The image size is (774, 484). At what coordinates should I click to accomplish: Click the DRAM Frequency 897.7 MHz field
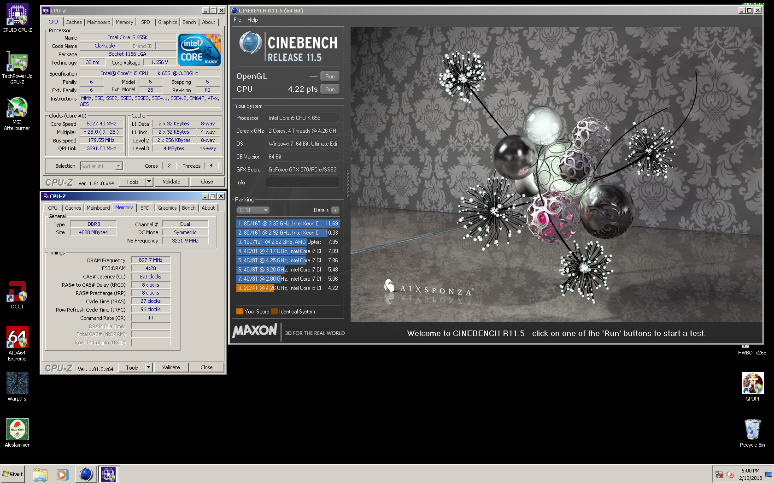[x=151, y=260]
